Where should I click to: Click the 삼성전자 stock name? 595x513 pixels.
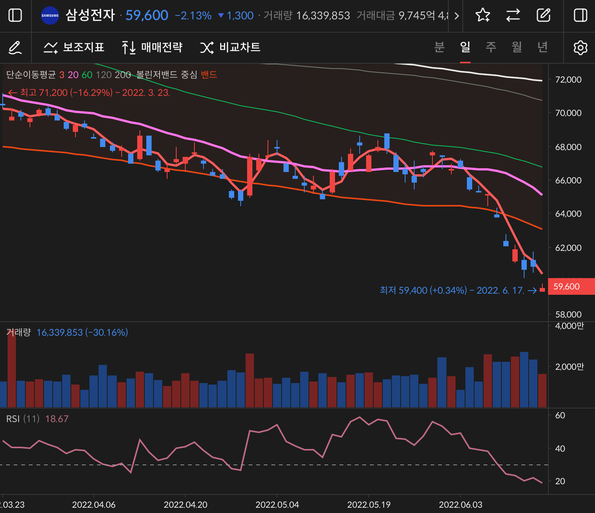(x=90, y=15)
